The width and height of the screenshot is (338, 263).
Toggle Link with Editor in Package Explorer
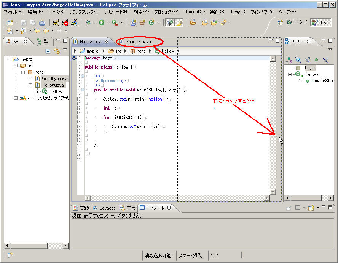[57, 51]
